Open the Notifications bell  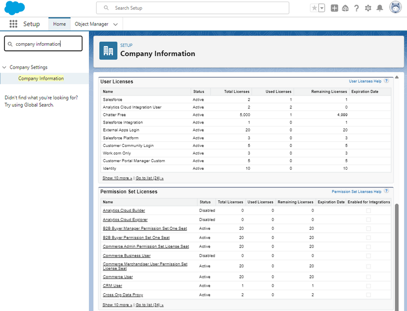point(380,8)
